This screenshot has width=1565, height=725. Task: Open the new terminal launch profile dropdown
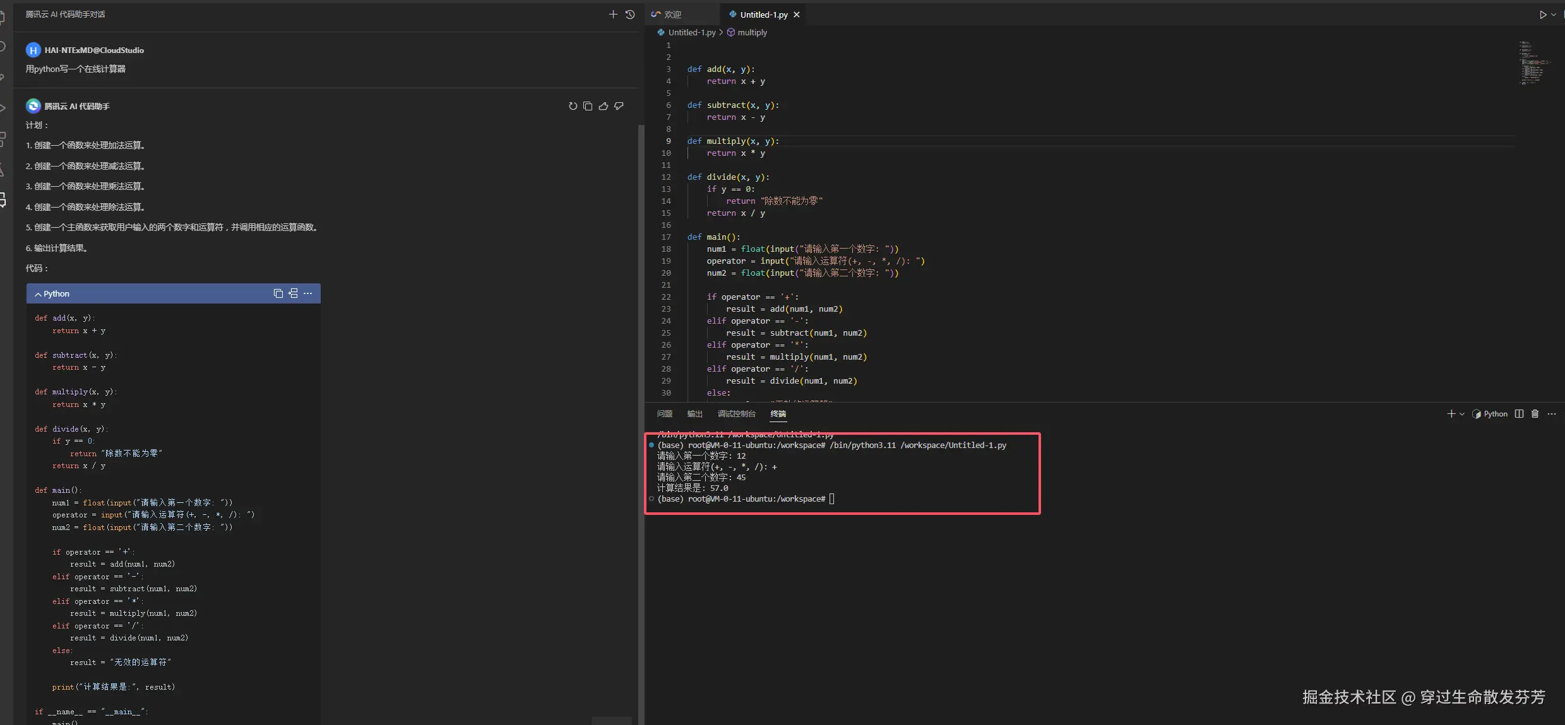(1461, 414)
